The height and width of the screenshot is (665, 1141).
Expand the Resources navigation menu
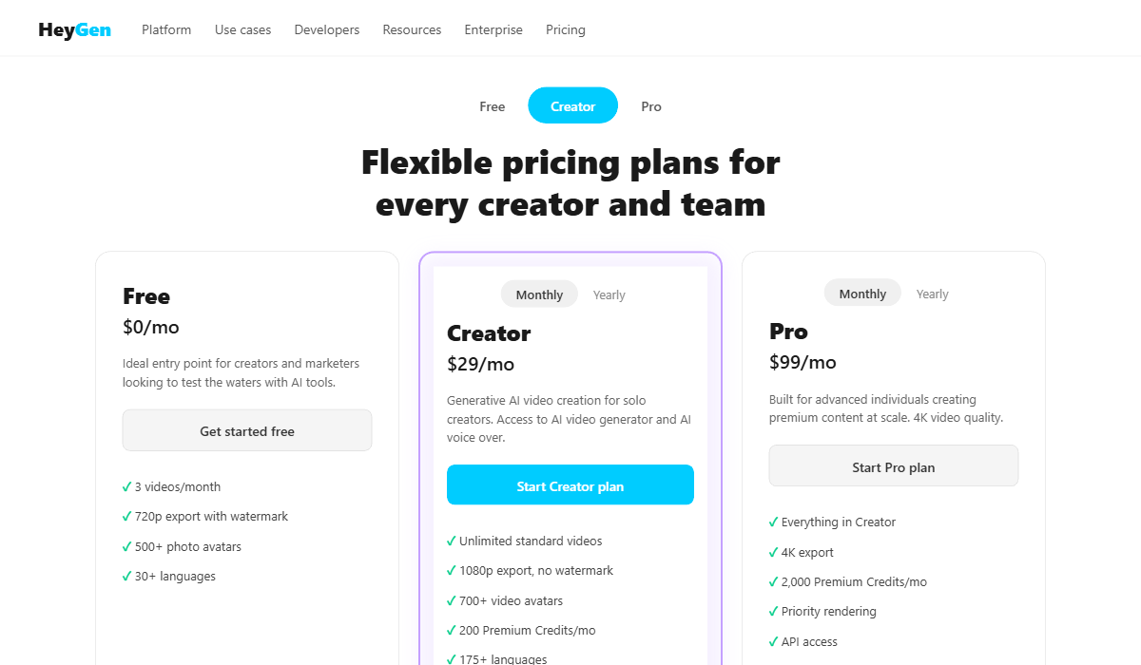(411, 29)
